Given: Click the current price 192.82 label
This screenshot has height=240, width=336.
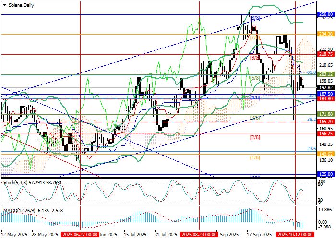Looking at the screenshot, I should coord(326,88).
